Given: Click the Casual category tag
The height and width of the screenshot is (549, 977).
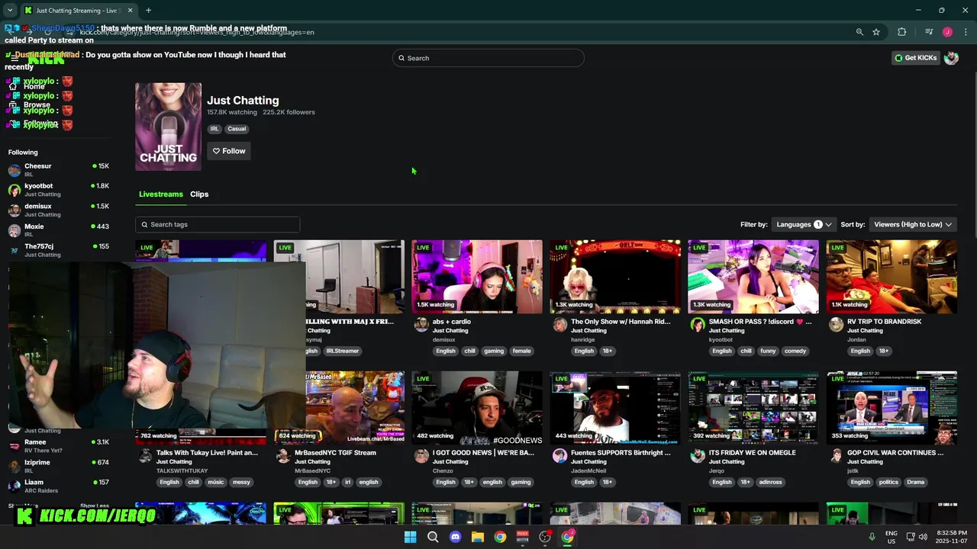Looking at the screenshot, I should coord(237,129).
